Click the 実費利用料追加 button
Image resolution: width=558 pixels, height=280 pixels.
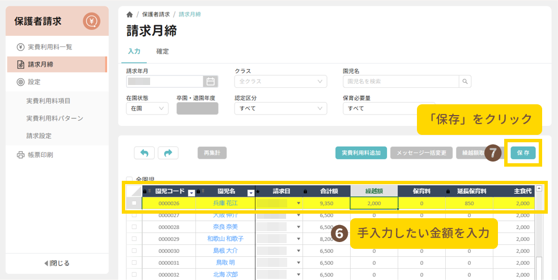pyautogui.click(x=361, y=152)
